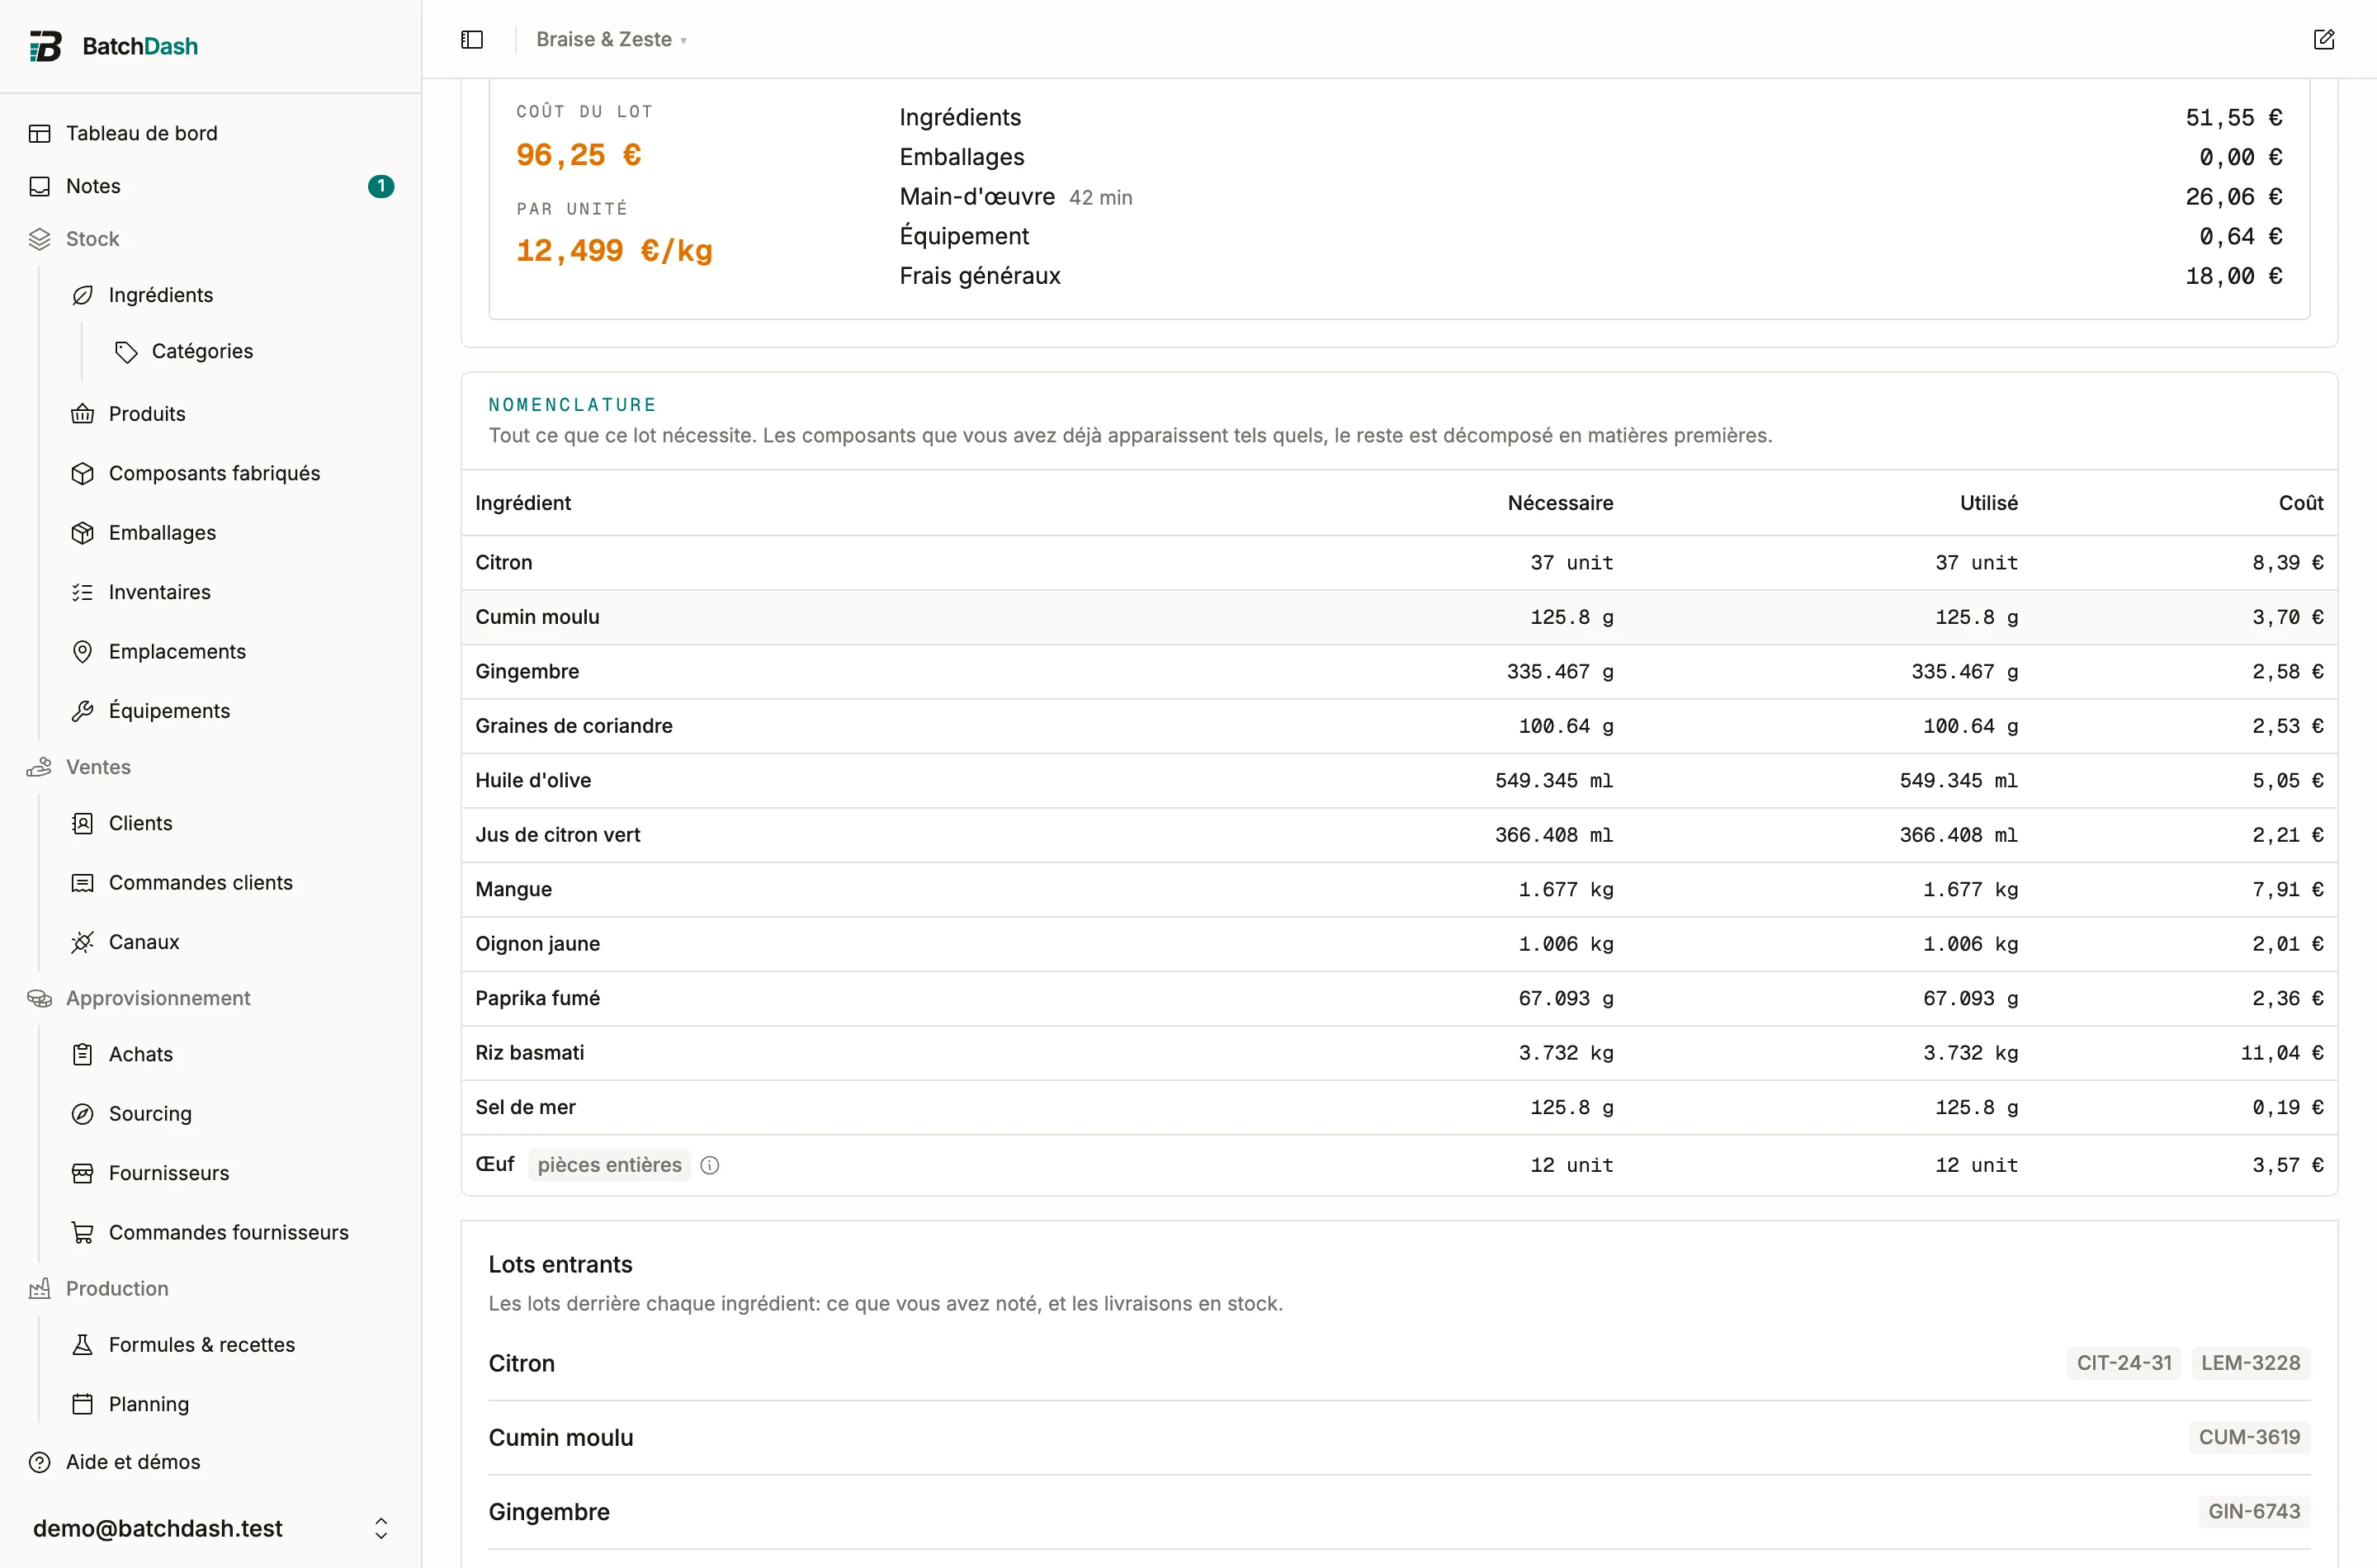Click the Inventaires checklist icon

(83, 592)
